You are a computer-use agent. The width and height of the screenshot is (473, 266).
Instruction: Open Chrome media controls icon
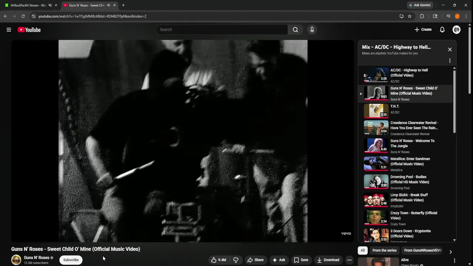(448, 16)
